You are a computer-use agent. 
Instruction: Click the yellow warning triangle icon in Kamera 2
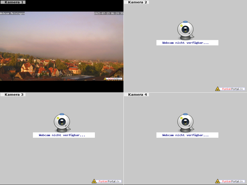click(x=218, y=89)
